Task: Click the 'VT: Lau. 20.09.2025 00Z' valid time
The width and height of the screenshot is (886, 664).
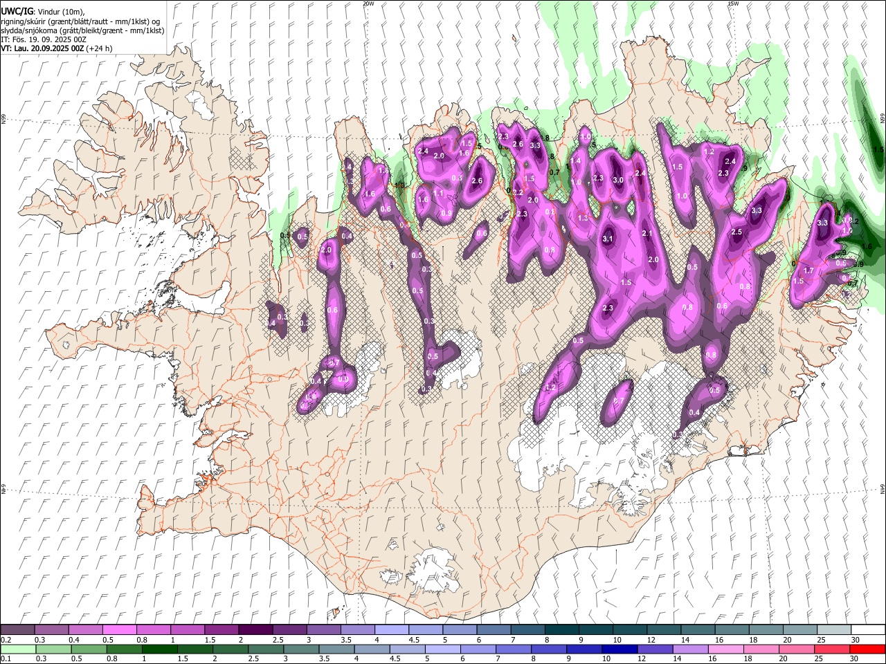Action: 43,48
